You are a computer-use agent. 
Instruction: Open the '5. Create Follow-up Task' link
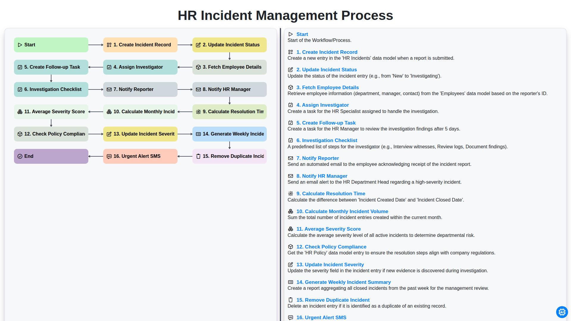click(x=326, y=123)
